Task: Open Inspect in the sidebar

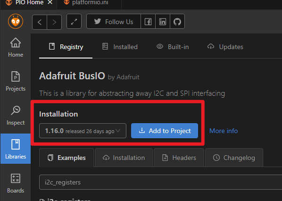Action: click(x=16, y=115)
